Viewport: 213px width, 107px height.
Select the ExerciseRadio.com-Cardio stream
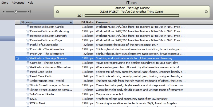47,27
